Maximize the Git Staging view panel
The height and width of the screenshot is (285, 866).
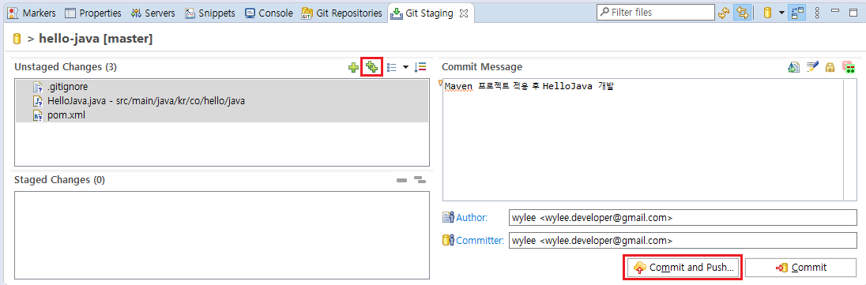(x=854, y=12)
